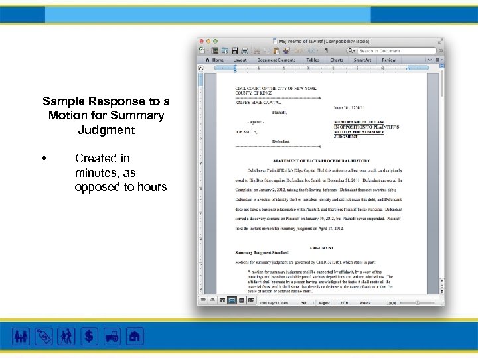This screenshot has height=358, width=478.
Task: Select the Format Painter brush icon
Action: coord(287,50)
